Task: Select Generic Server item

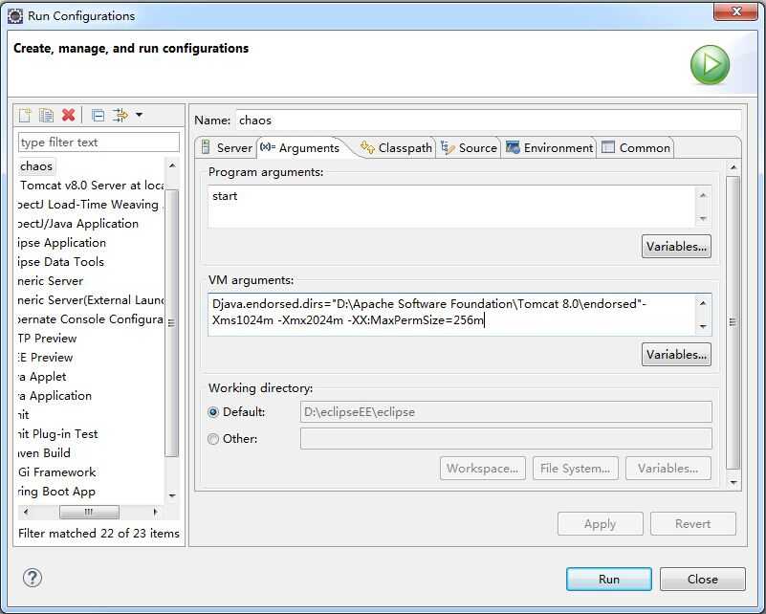Action: coord(51,280)
